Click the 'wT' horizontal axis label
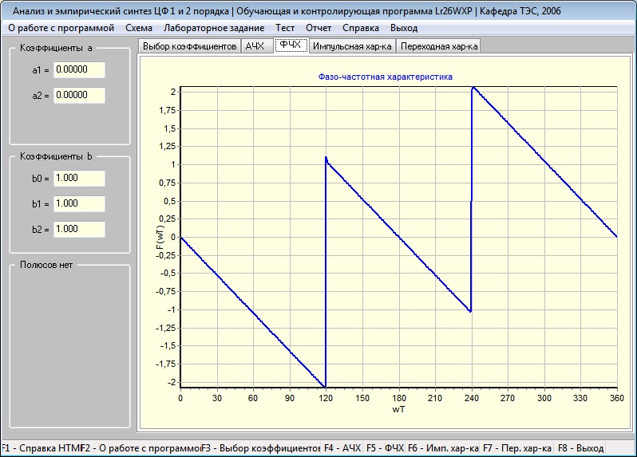Image resolution: width=637 pixels, height=457 pixels. click(398, 409)
